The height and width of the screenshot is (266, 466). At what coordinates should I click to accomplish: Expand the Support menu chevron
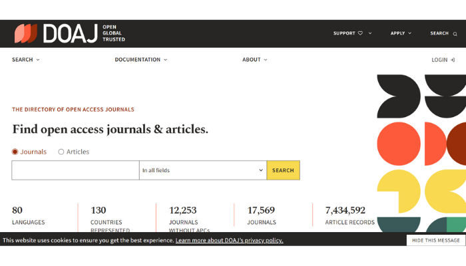[370, 33]
